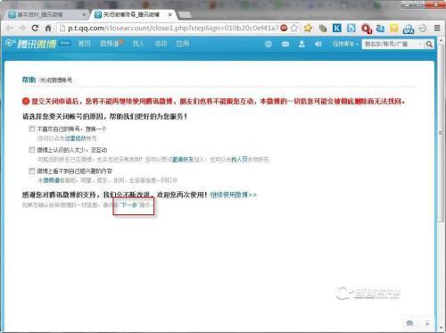The width and height of the screenshot is (446, 333).
Task: Switch to the first browser tab 基本资料
Action: [45, 14]
